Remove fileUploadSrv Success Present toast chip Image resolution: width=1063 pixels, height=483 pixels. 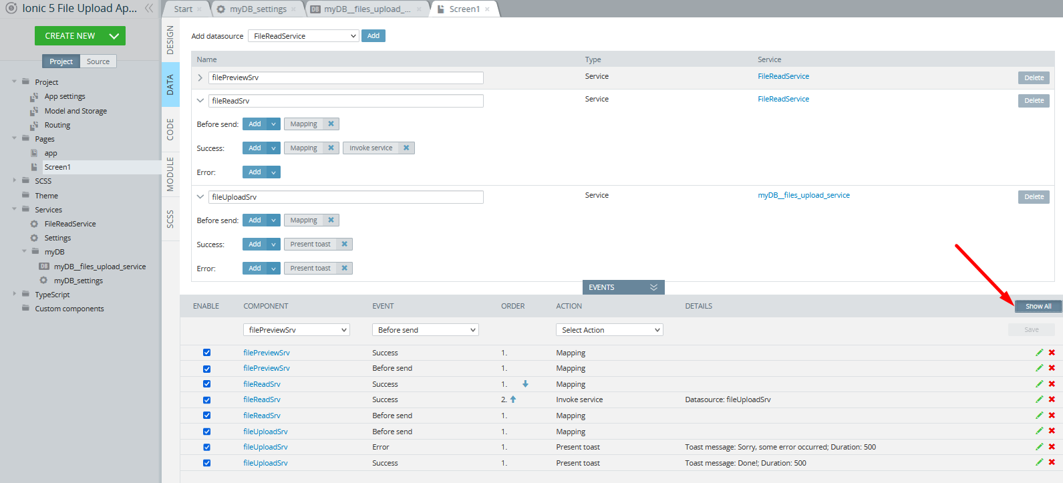345,244
